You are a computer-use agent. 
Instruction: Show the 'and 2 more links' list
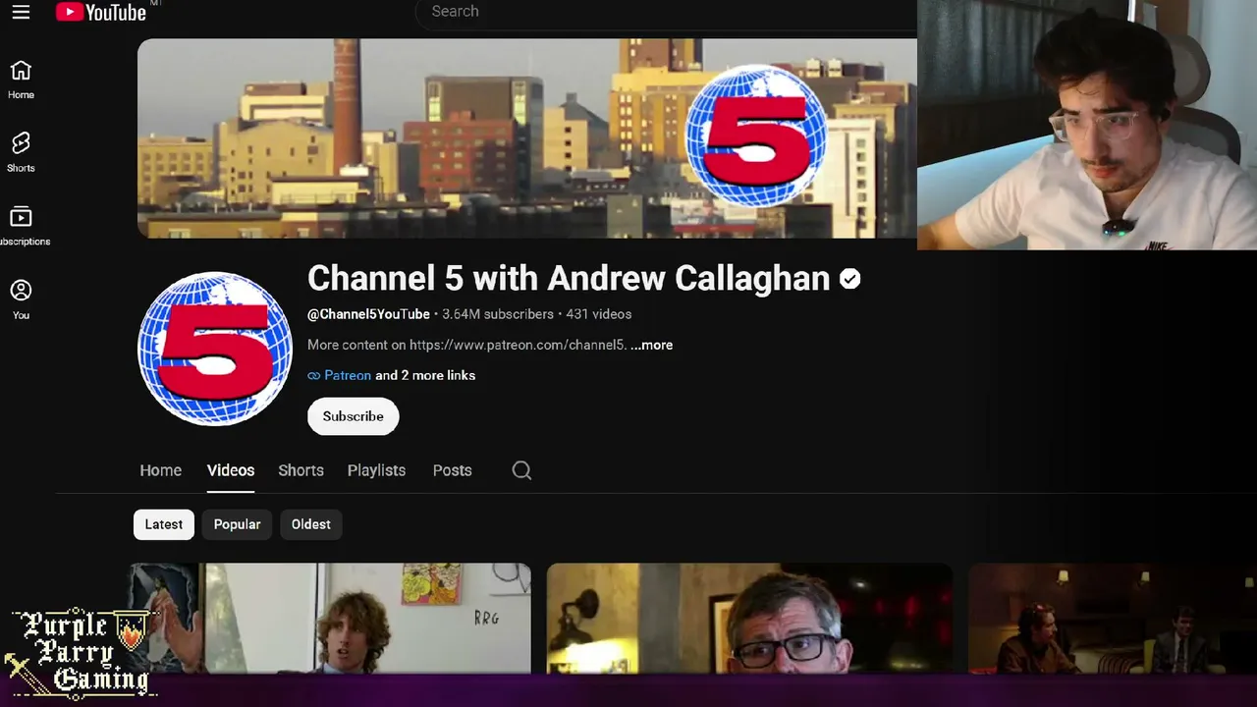[x=425, y=375]
